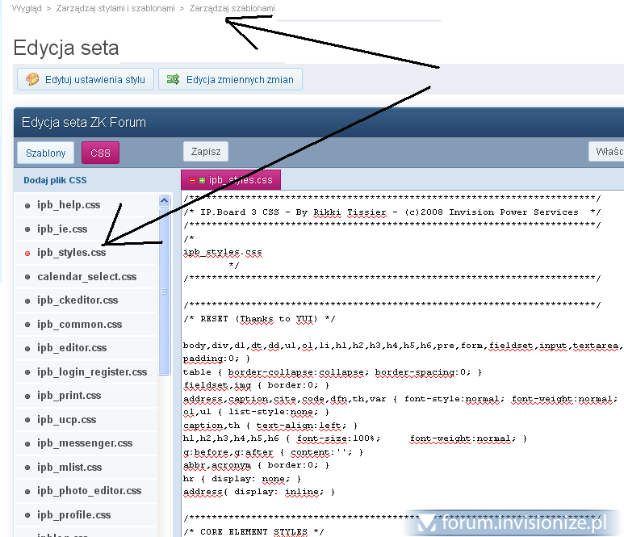This screenshot has height=537, width=624.
Task: Open calendar_select.css in file list
Action: (86, 276)
